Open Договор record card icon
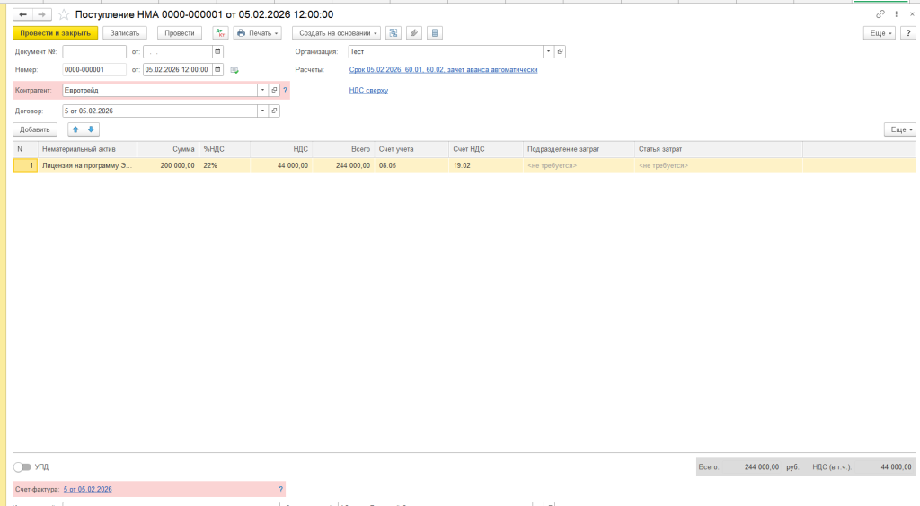The image size is (920, 506). point(274,111)
